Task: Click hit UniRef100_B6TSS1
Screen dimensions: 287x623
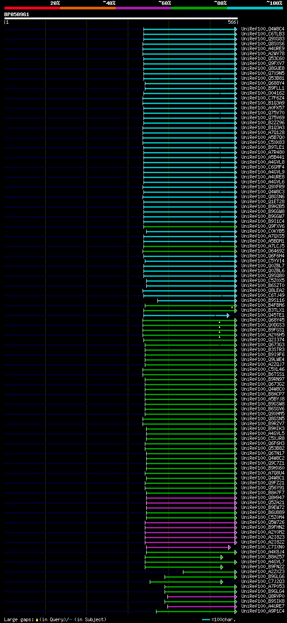Action: click(263, 374)
